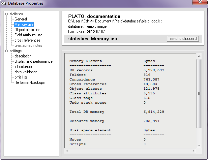Show cross references statistics
Viewport: 208px width, 160px height.
(x=27, y=40)
